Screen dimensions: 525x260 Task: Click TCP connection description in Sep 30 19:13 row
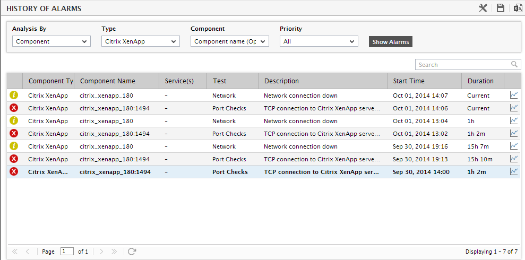tap(322, 159)
